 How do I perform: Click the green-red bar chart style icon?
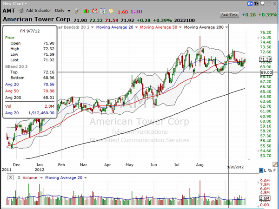pyautogui.click(x=86, y=11)
